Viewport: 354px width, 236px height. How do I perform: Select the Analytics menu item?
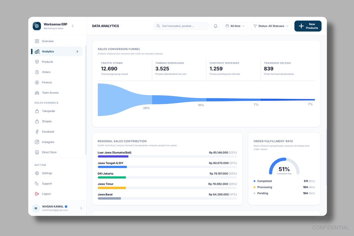pos(57,52)
